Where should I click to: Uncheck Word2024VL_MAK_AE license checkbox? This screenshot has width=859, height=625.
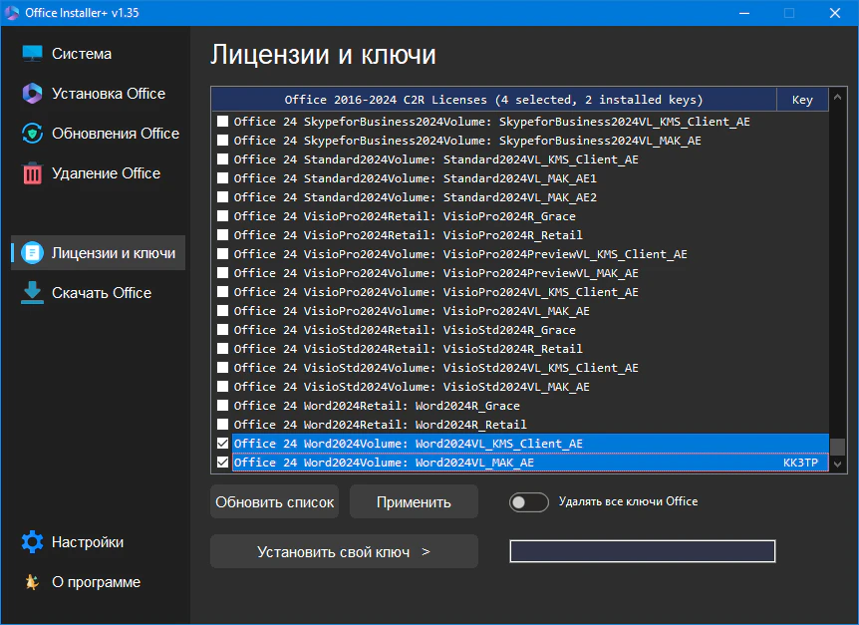222,463
